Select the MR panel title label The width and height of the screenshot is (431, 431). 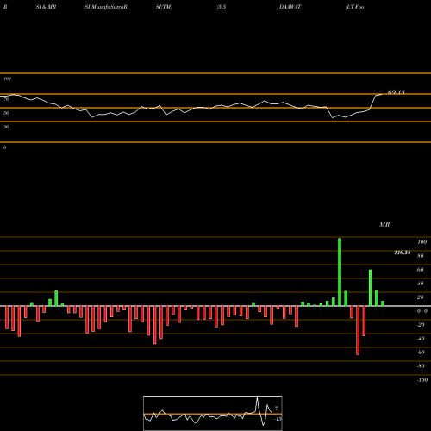pos(384,224)
